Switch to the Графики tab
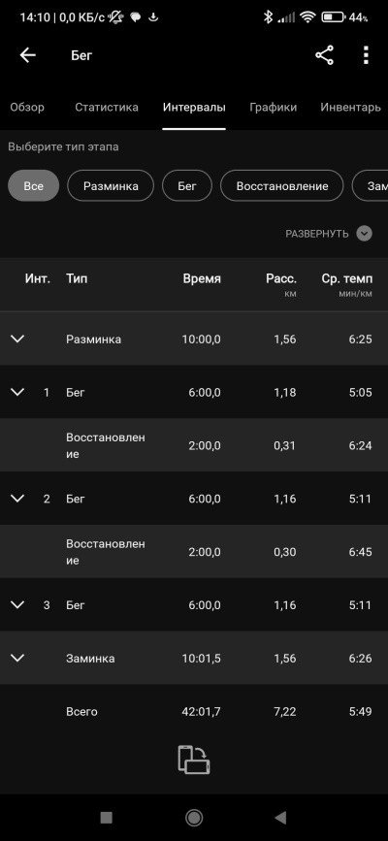The width and height of the screenshot is (388, 841). (274, 108)
